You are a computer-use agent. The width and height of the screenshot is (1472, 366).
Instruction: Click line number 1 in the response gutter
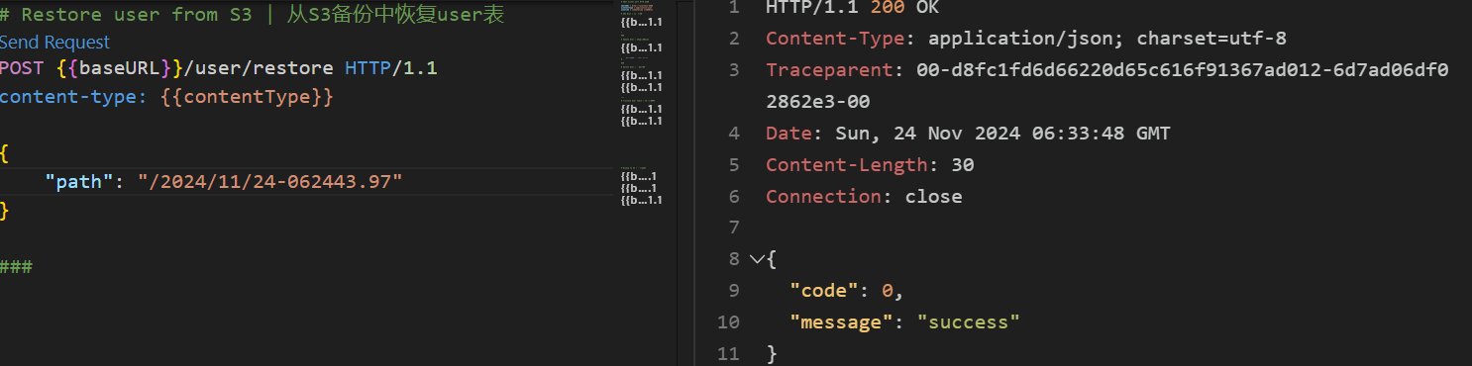coord(734,8)
